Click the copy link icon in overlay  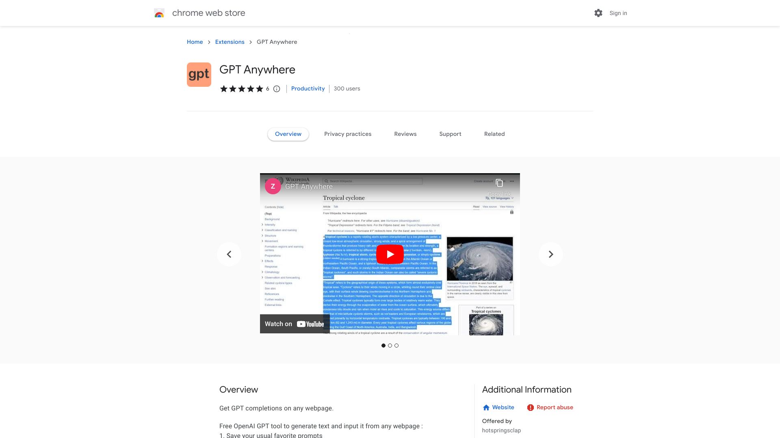tap(498, 183)
